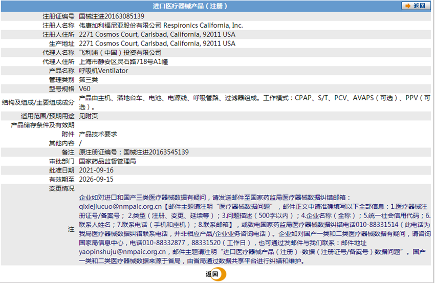The height and width of the screenshot is (283, 435).
Task: Click the 型号规格 field label
Action: [x=61, y=89]
